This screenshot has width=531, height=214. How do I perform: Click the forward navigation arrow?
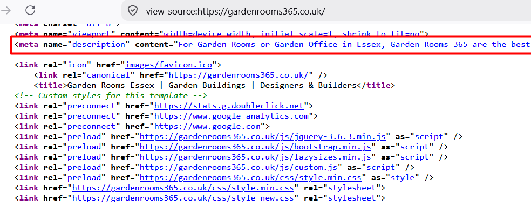(x=6, y=10)
